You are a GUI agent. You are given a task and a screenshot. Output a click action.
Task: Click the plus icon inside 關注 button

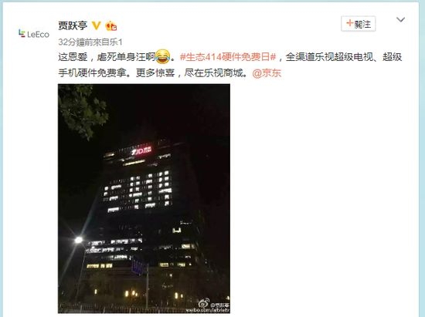click(x=350, y=24)
